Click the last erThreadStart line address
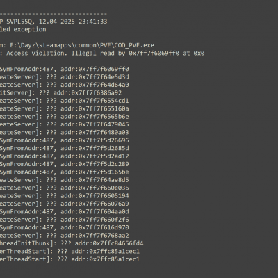Viewport: 278px width, 278px height. tap(115, 259)
